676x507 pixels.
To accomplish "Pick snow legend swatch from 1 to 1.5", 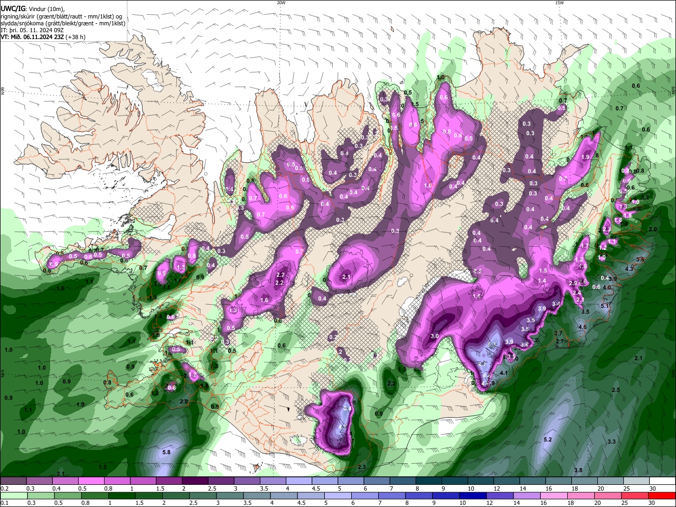I will click(x=143, y=481).
